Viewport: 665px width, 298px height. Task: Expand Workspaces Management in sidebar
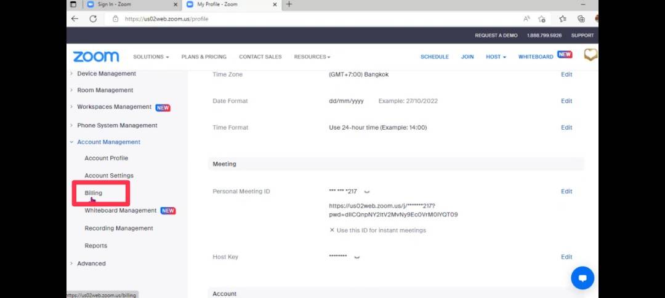[114, 107]
